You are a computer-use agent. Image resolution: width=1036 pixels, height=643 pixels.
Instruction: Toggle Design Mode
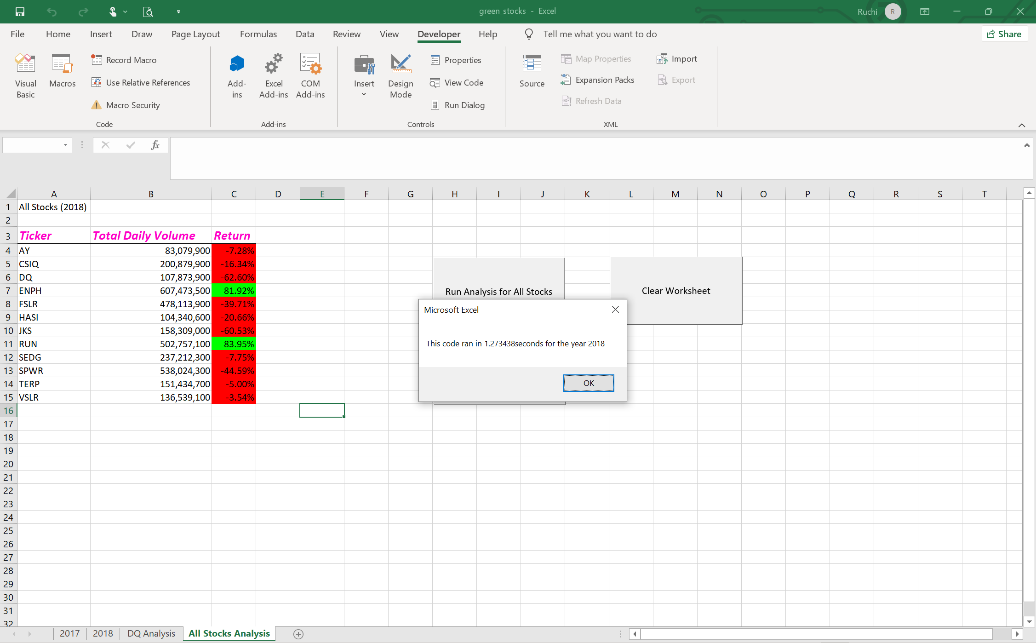401,76
